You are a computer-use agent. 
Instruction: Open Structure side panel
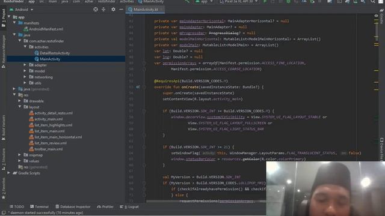coord(3,159)
